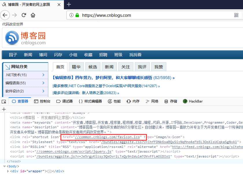Expand the 软件设计(2) category arrow
The width and height of the screenshot is (243, 174).
(43, 91)
